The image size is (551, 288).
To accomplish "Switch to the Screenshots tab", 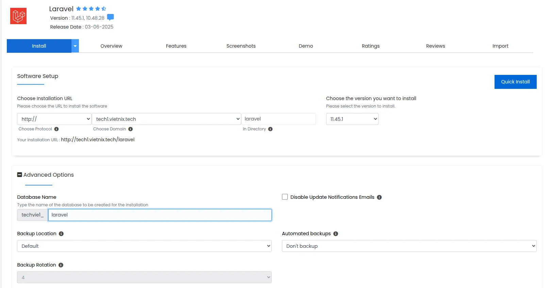I will coord(241,46).
